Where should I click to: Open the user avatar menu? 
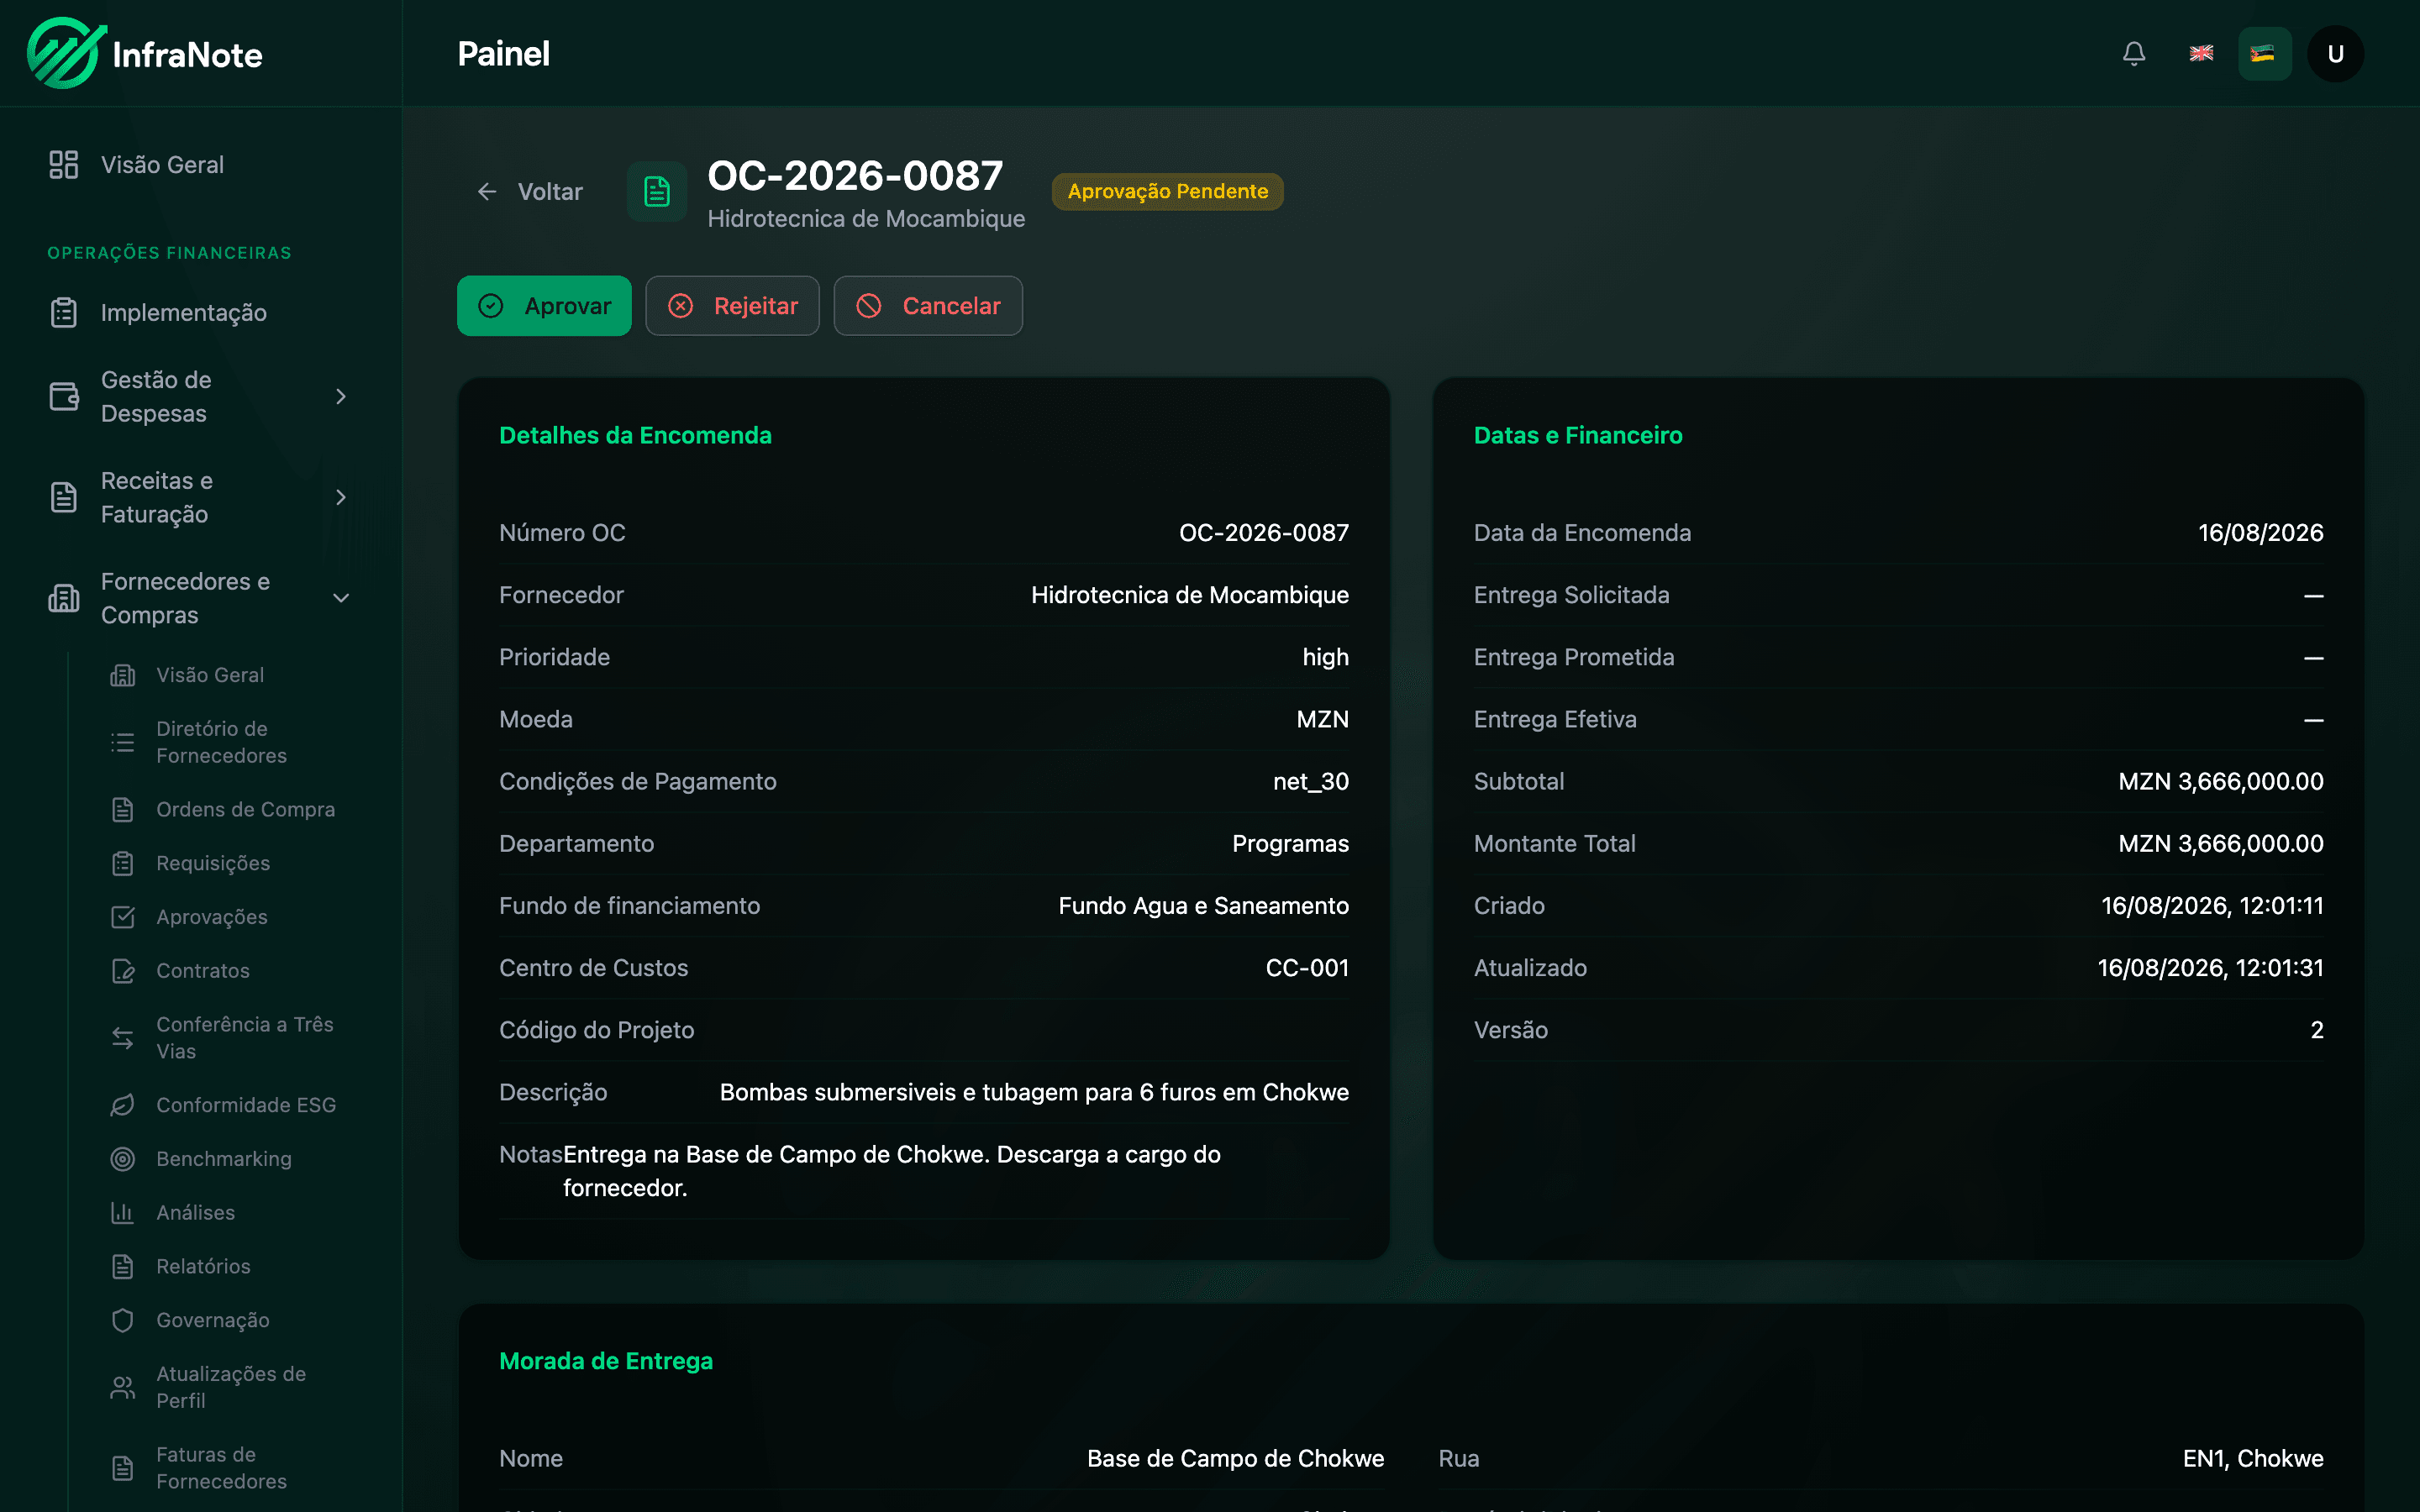pyautogui.click(x=2335, y=54)
